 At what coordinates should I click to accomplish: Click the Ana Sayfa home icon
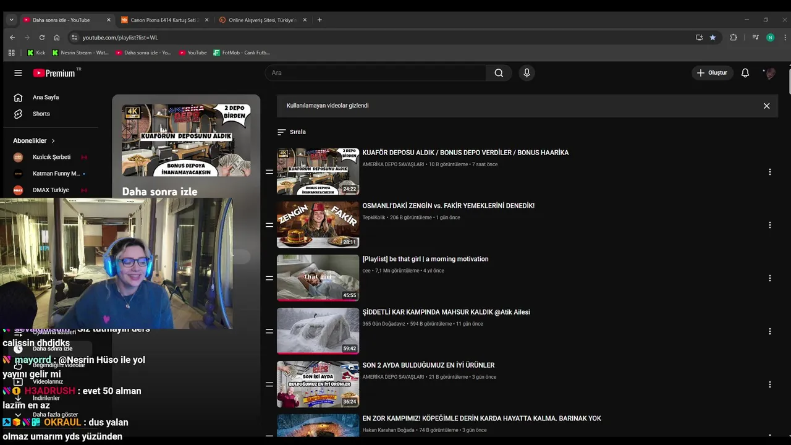pyautogui.click(x=18, y=97)
